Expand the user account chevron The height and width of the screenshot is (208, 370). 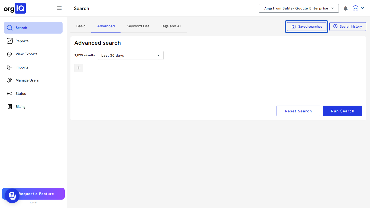[x=362, y=8]
